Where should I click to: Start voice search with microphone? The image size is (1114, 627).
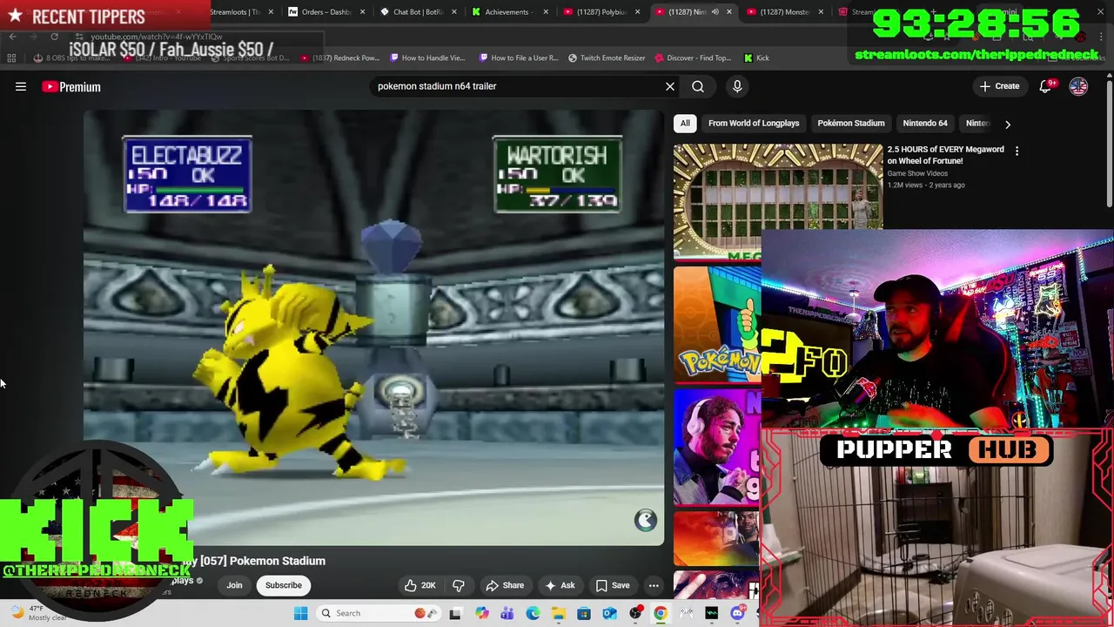click(x=737, y=86)
